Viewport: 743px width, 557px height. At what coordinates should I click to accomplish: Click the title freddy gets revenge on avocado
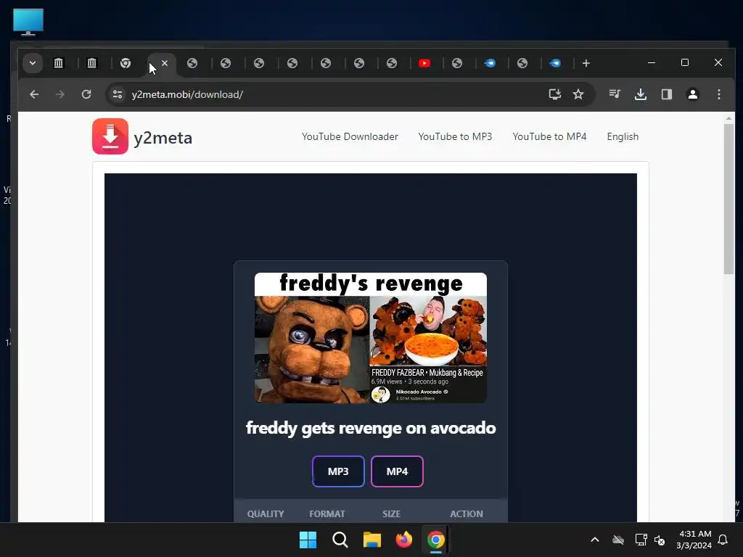[371, 428]
